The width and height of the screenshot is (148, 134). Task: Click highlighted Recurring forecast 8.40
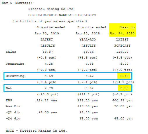coord(124,76)
